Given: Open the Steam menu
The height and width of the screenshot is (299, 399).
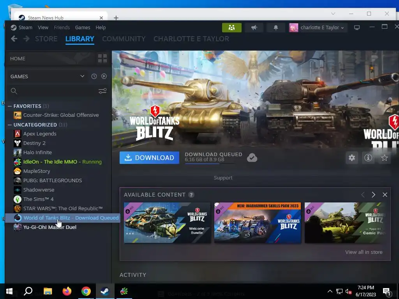Looking at the screenshot, I should [x=25, y=28].
